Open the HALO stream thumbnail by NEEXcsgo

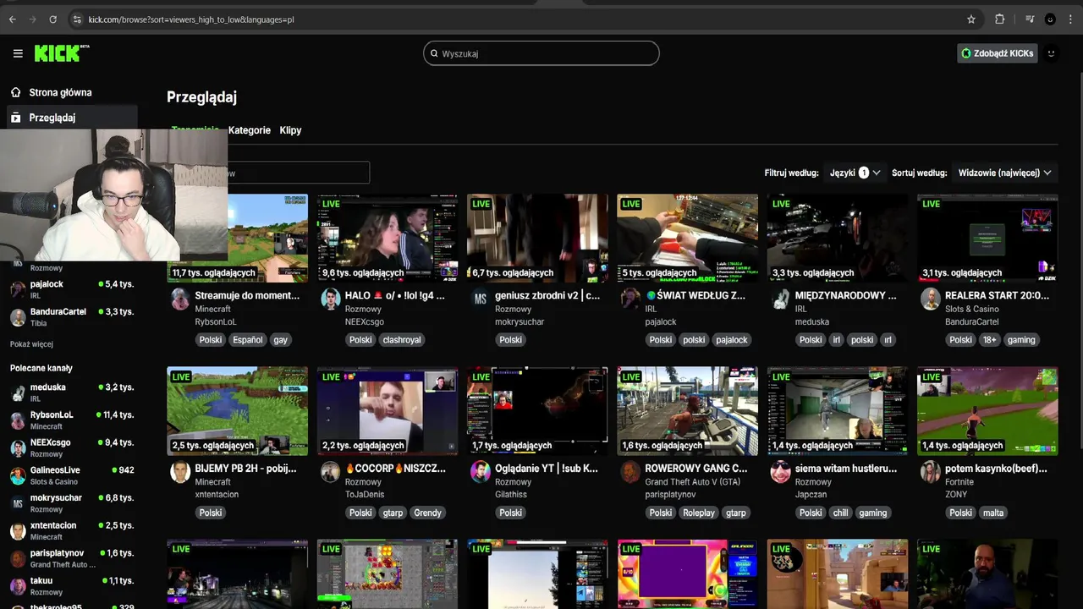(x=388, y=238)
